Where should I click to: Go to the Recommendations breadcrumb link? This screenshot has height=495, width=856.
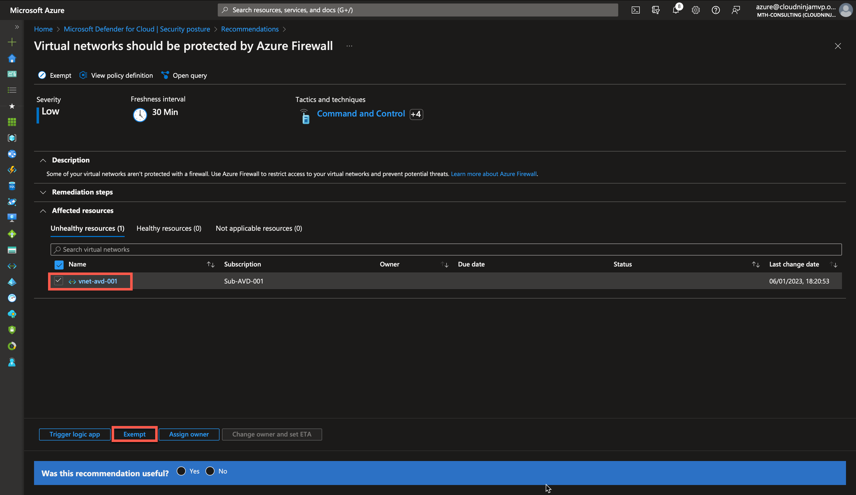click(250, 29)
